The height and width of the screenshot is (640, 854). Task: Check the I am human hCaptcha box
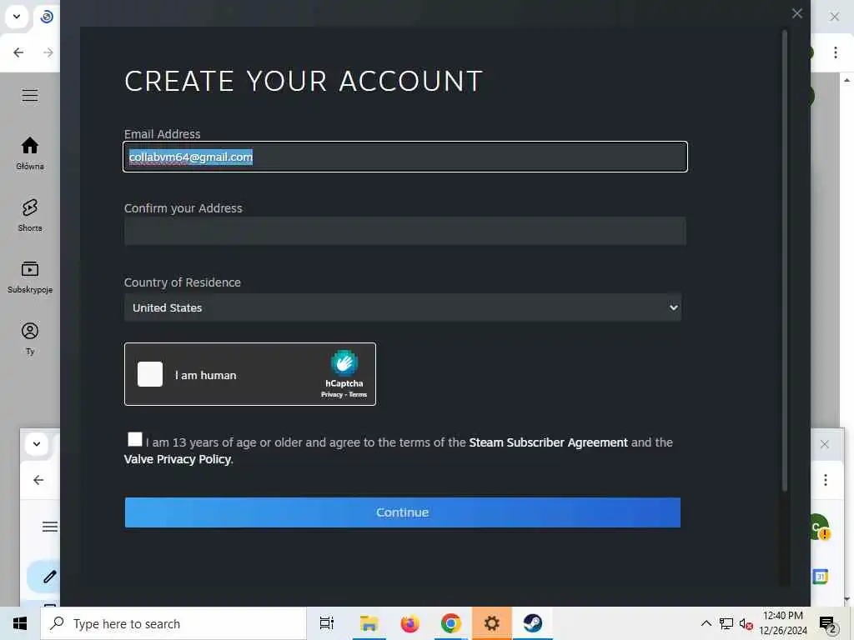[150, 374]
